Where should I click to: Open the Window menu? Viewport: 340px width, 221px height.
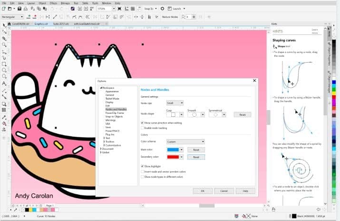pyautogui.click(x=106, y=3)
